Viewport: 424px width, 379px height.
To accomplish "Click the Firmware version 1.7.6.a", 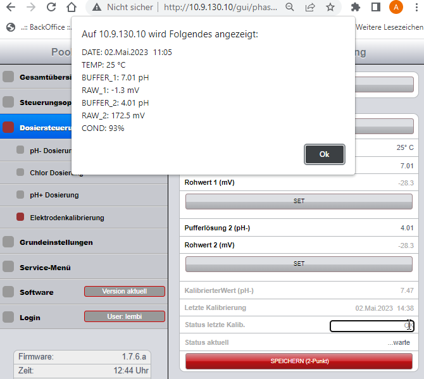I will point(134,357).
